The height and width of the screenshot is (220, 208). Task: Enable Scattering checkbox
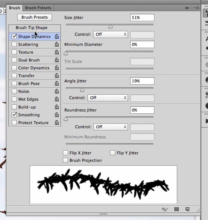[14, 44]
